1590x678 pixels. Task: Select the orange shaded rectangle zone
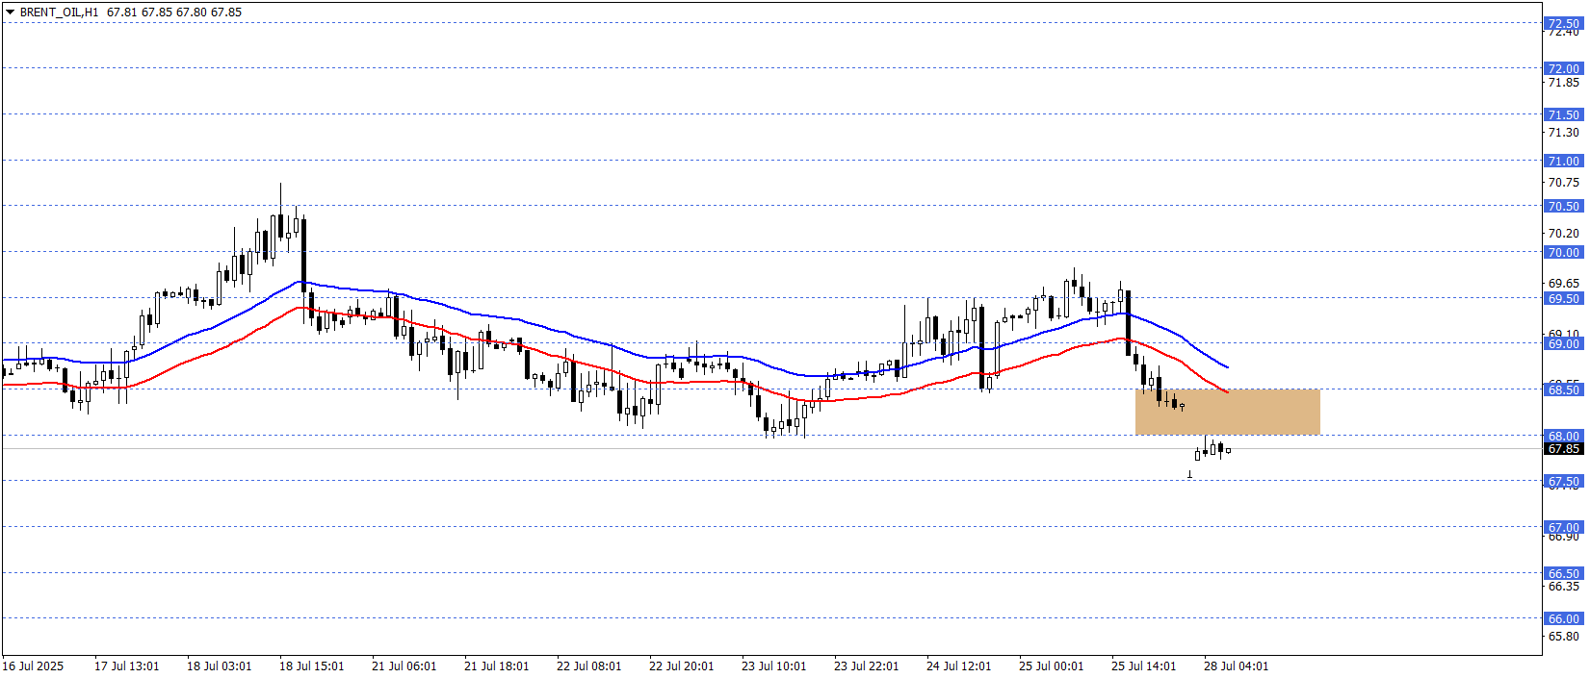coord(1227,412)
